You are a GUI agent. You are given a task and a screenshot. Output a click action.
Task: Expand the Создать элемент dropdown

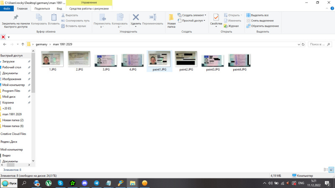pos(193,15)
